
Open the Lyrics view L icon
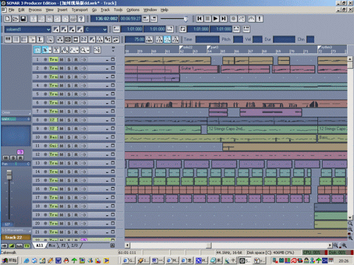click(40, 39)
